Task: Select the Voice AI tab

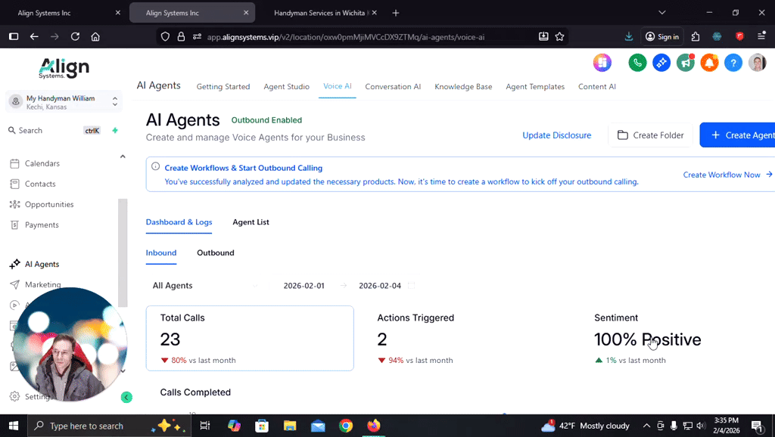Action: coord(337,86)
